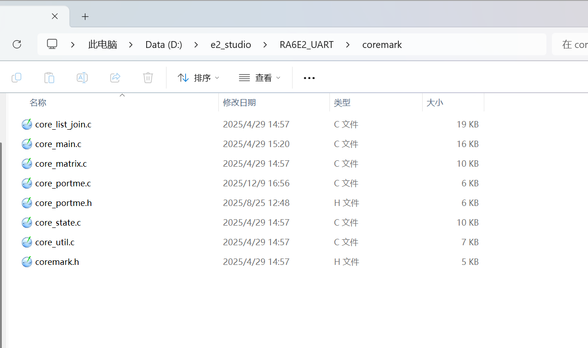
Task: Navigate to 此电脑 in the breadcrumb
Action: pyautogui.click(x=103, y=45)
